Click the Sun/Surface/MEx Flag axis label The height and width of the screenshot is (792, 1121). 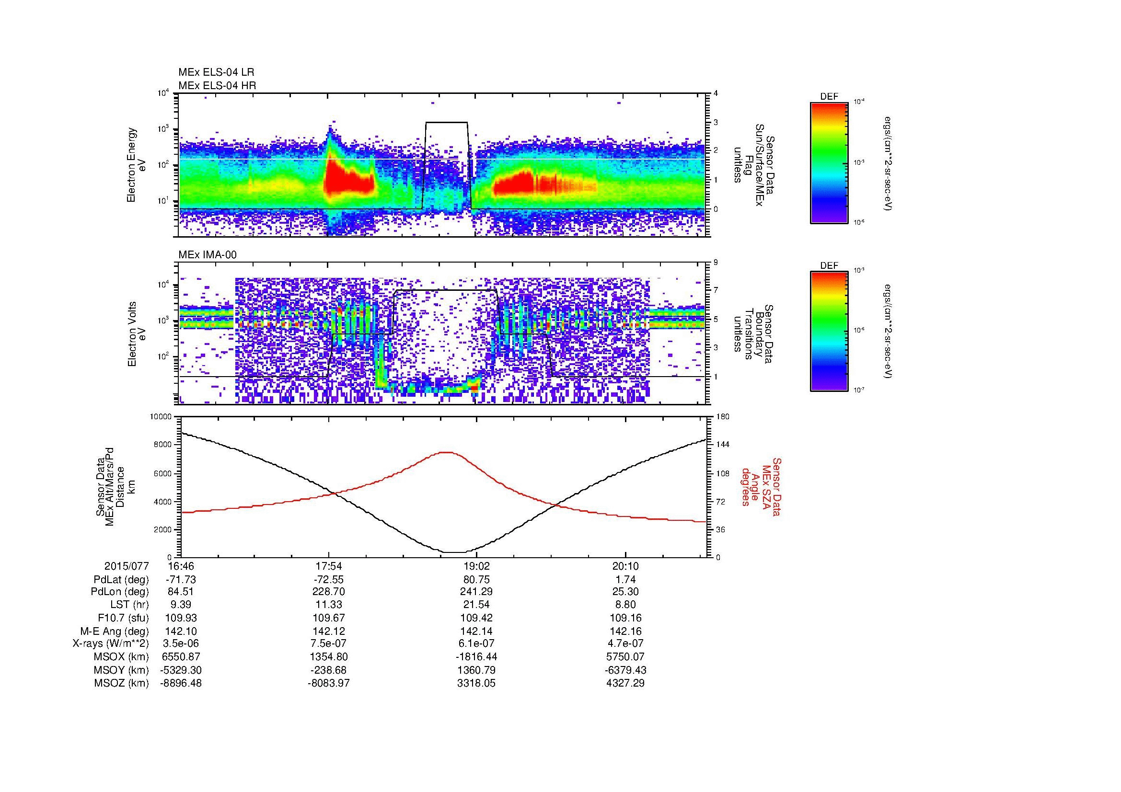[x=754, y=164]
